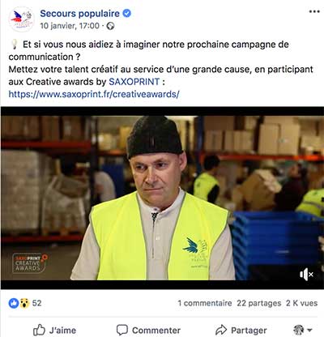Play the warehouse volunteer video
Viewport: 324px width, 337px height.
click(162, 198)
